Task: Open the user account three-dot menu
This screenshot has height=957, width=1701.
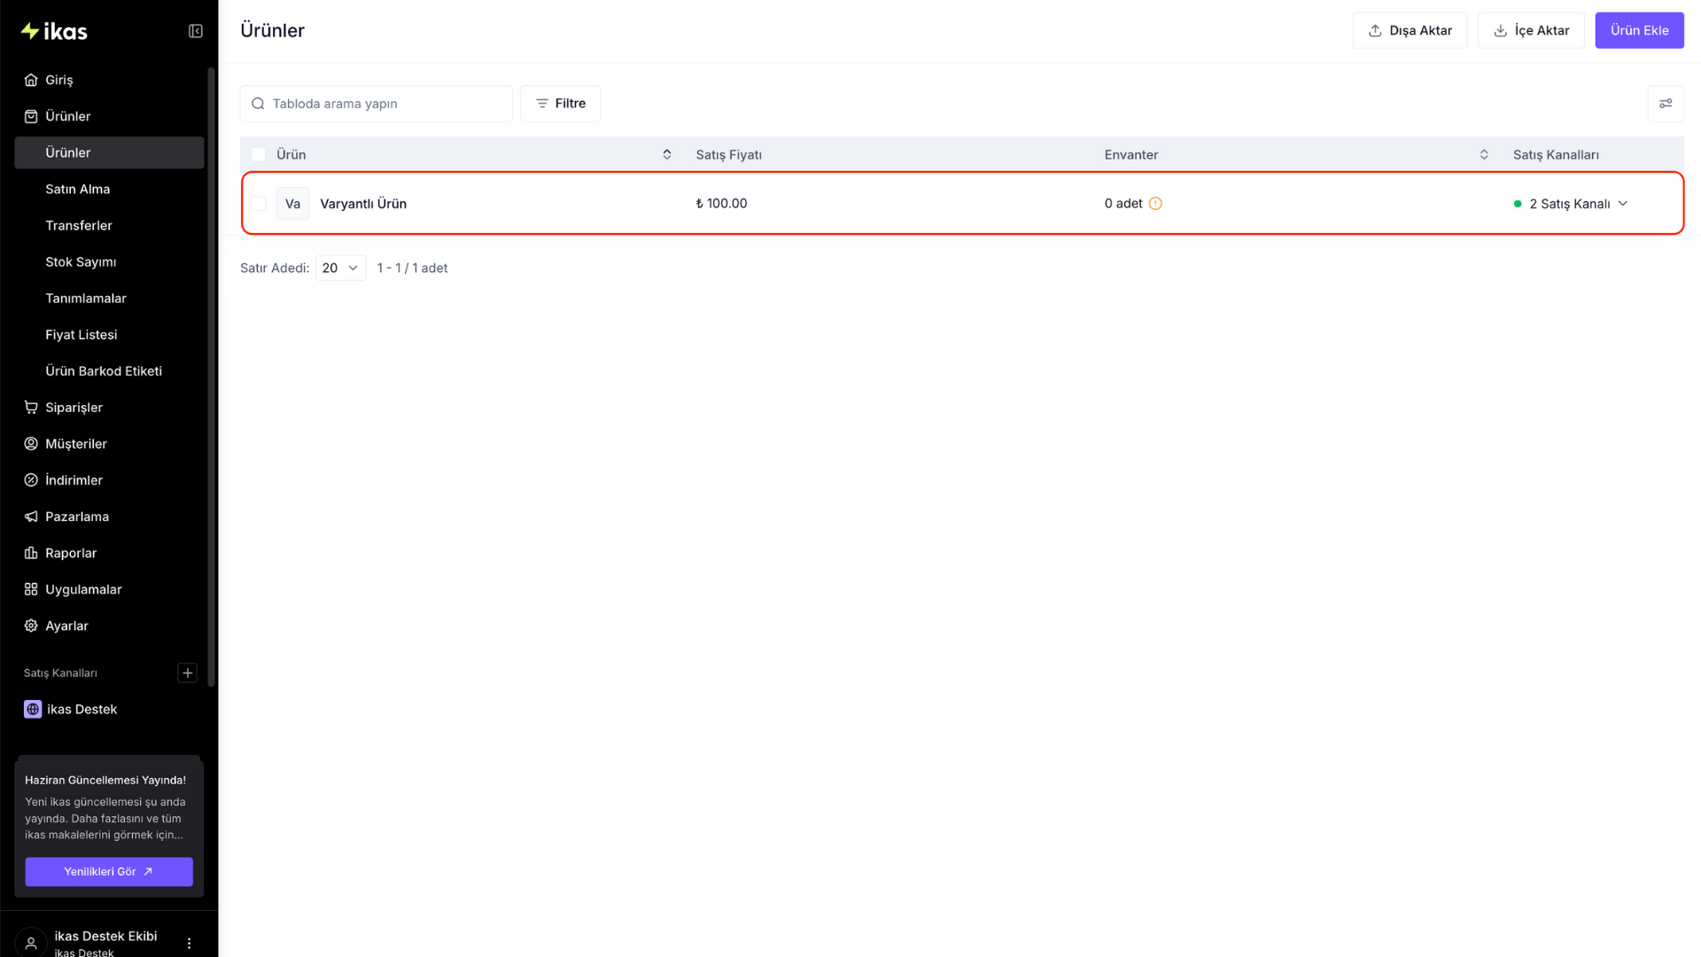Action: pyautogui.click(x=189, y=944)
